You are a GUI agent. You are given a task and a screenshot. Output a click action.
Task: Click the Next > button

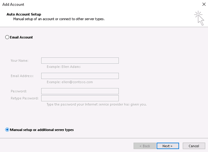(168, 146)
